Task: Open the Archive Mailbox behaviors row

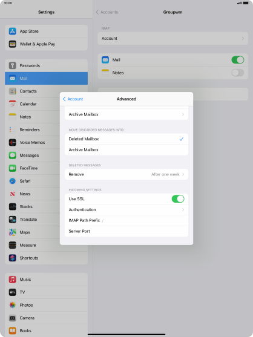Action: coord(126,114)
